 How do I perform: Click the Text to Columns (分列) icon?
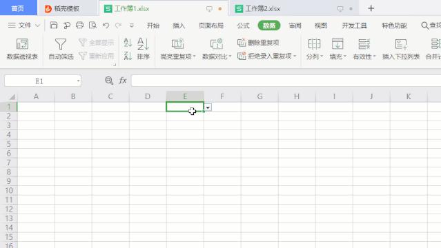(314, 44)
